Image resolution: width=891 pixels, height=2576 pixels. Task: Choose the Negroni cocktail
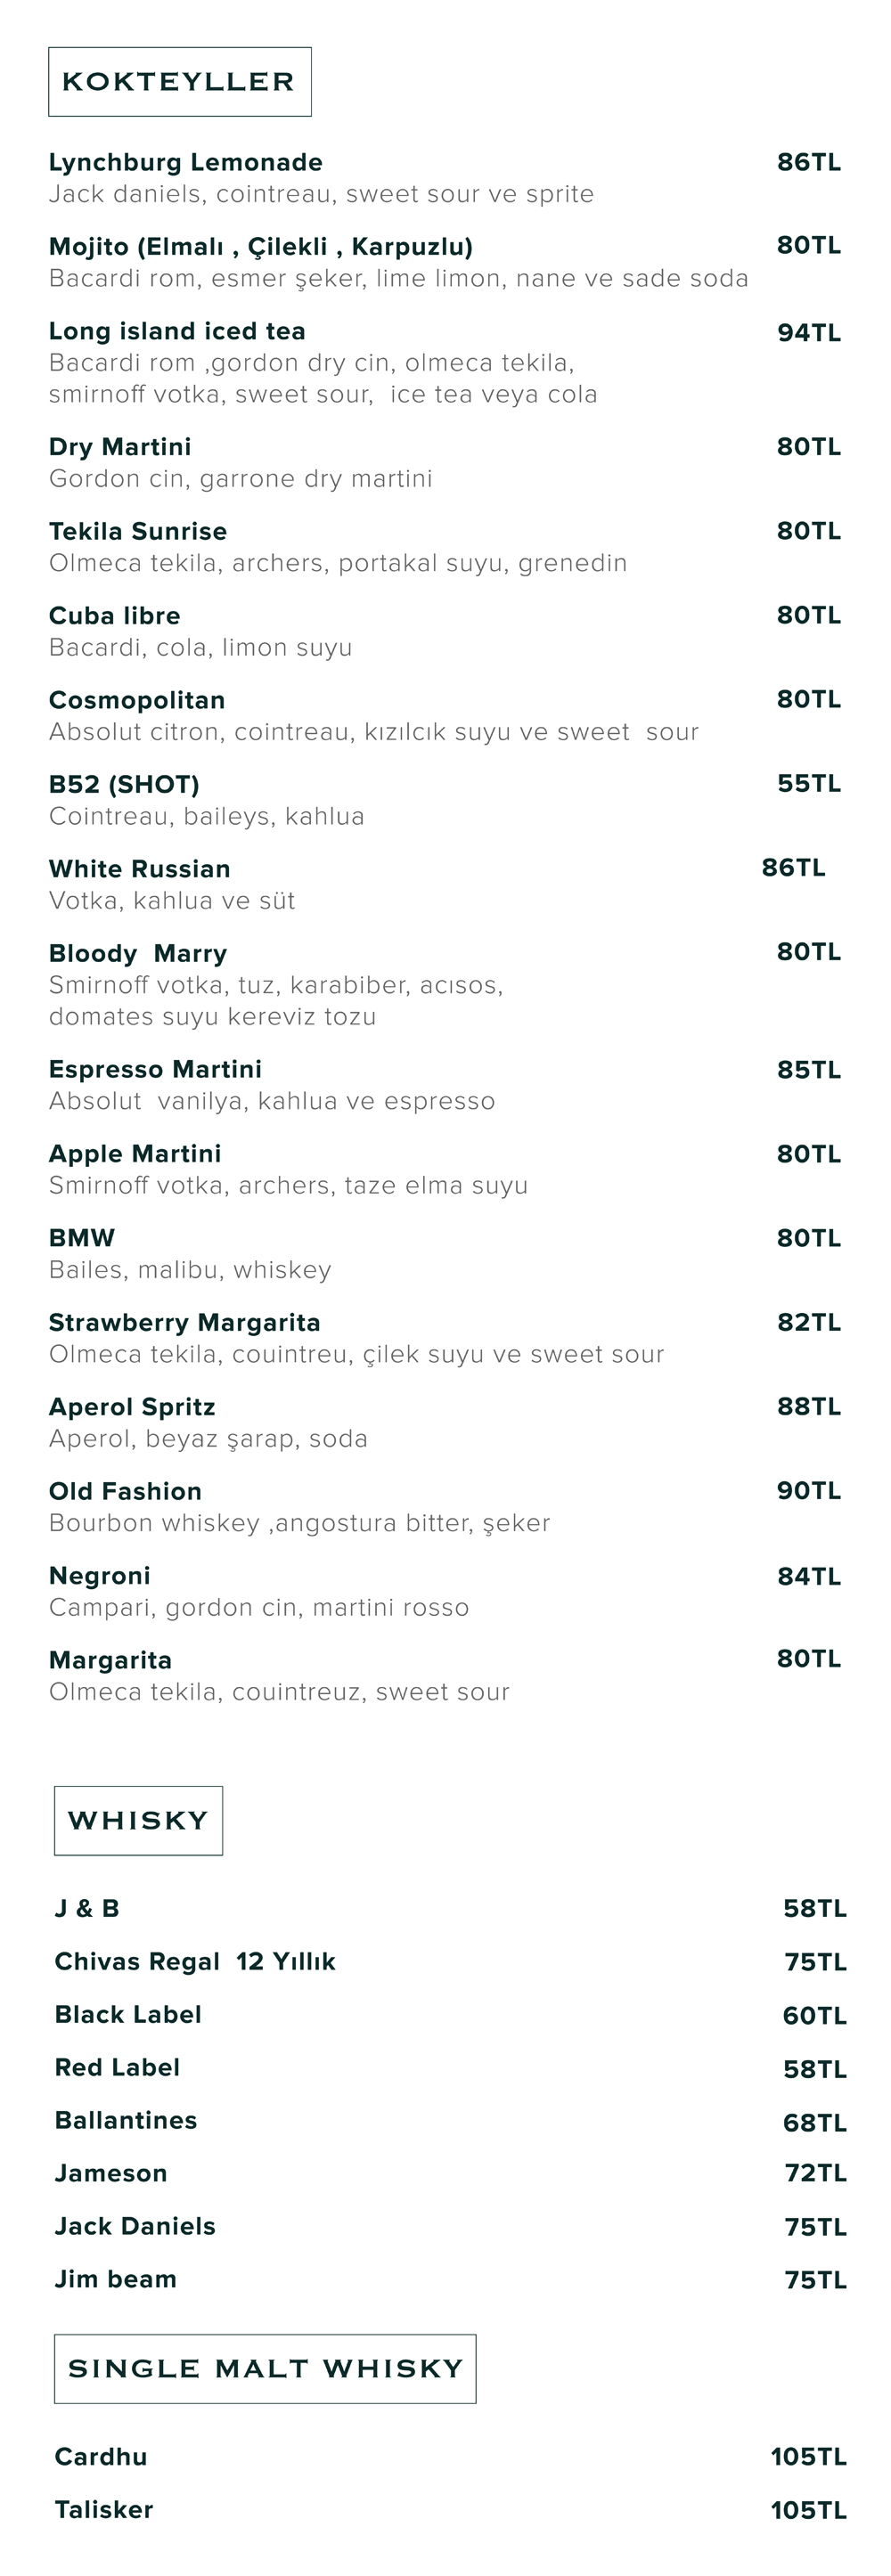(99, 1576)
